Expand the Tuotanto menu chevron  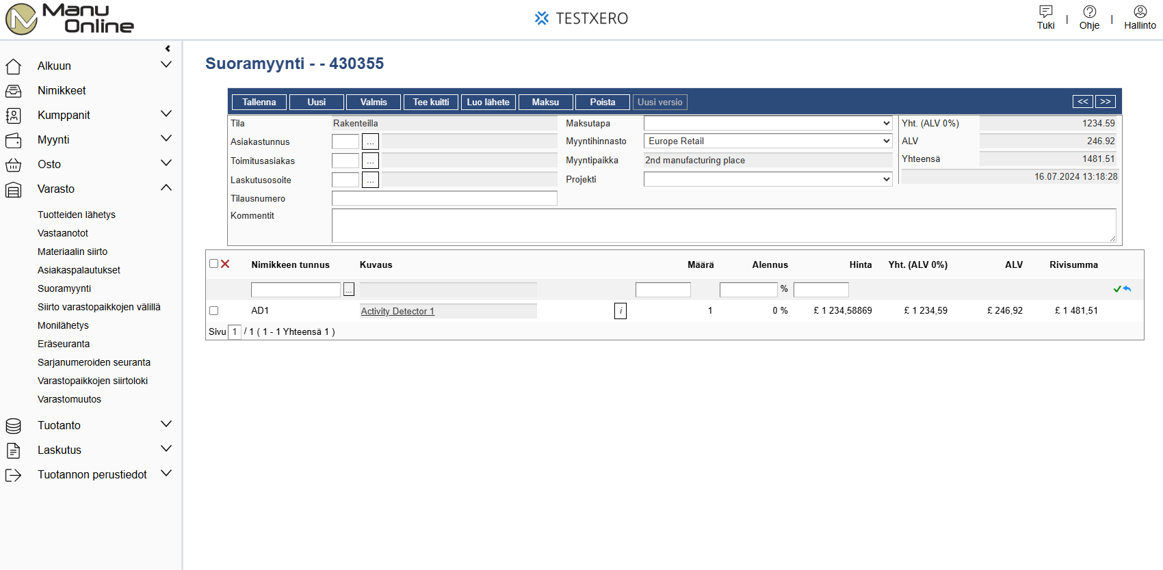166,424
